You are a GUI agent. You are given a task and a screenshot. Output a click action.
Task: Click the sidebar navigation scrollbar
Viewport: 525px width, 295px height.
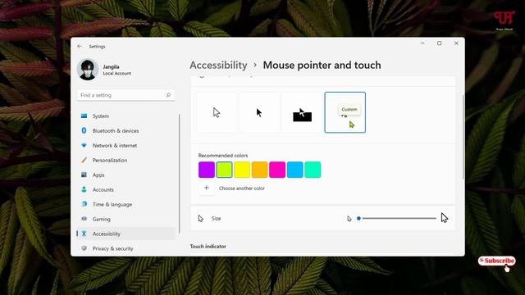coord(180,174)
